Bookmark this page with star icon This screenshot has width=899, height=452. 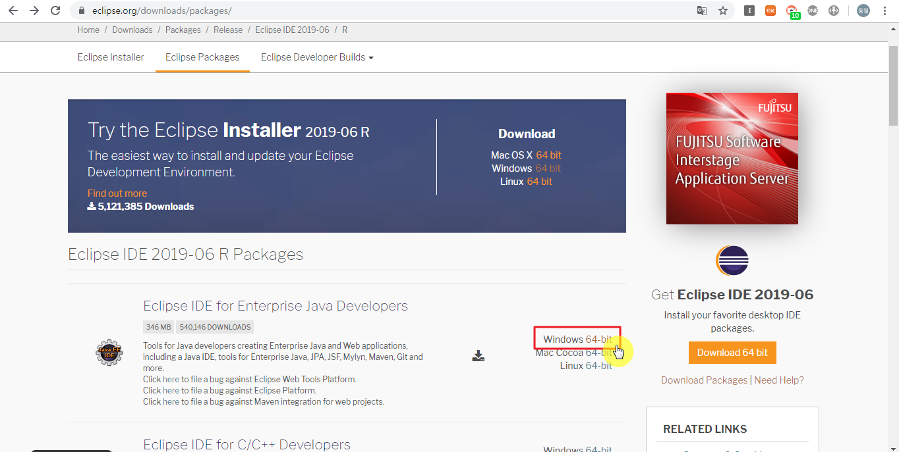[x=723, y=11]
